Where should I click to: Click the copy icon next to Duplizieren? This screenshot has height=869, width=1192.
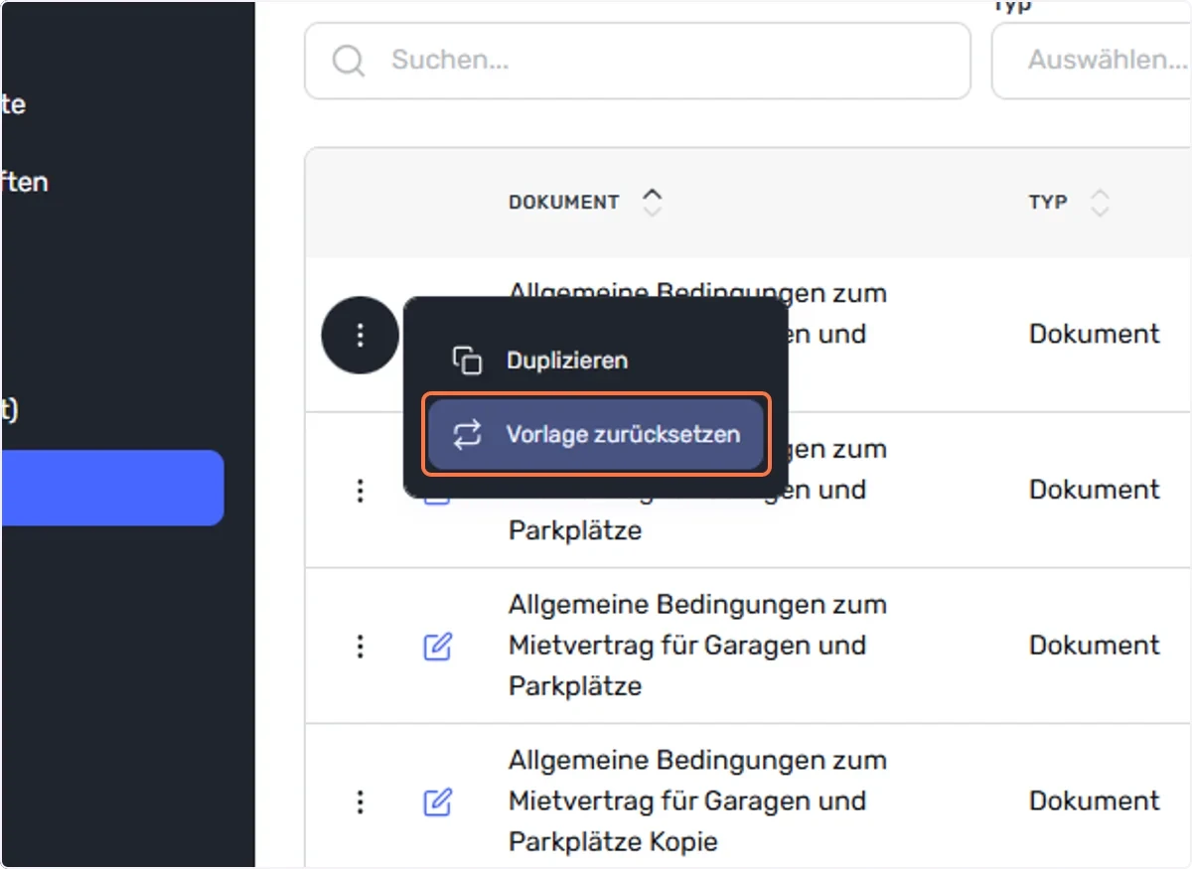(467, 360)
